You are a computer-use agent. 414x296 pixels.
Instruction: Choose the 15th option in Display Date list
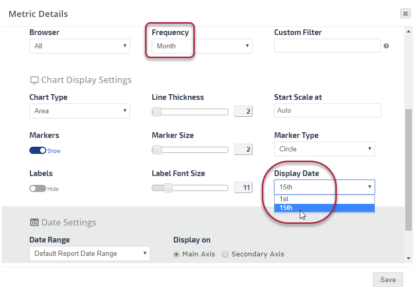point(325,208)
